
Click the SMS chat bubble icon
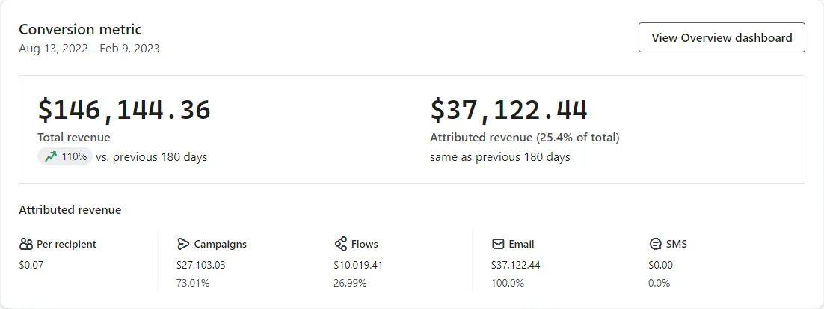point(655,245)
